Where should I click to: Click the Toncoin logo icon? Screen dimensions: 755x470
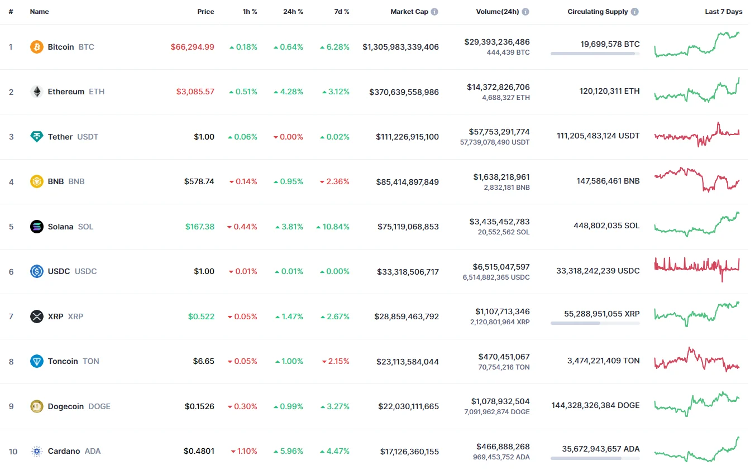(x=36, y=361)
